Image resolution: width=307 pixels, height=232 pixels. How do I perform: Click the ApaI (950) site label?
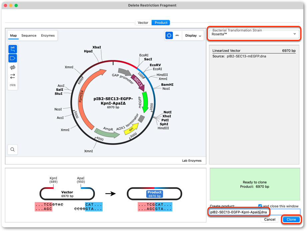(x=81, y=180)
